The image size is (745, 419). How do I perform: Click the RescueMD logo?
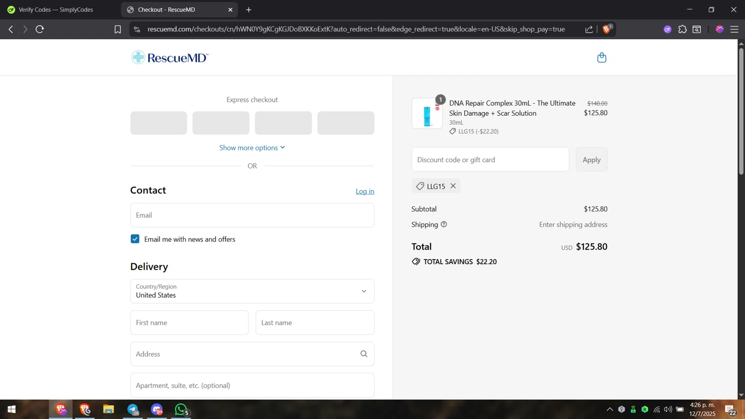tap(170, 58)
